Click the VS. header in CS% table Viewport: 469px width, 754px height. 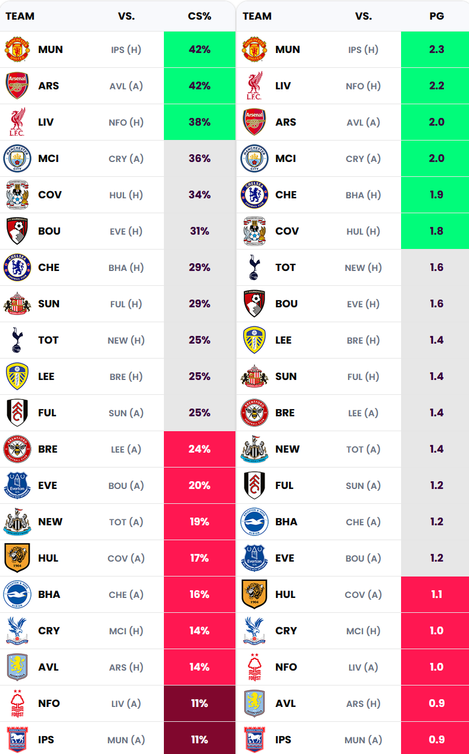coord(126,16)
